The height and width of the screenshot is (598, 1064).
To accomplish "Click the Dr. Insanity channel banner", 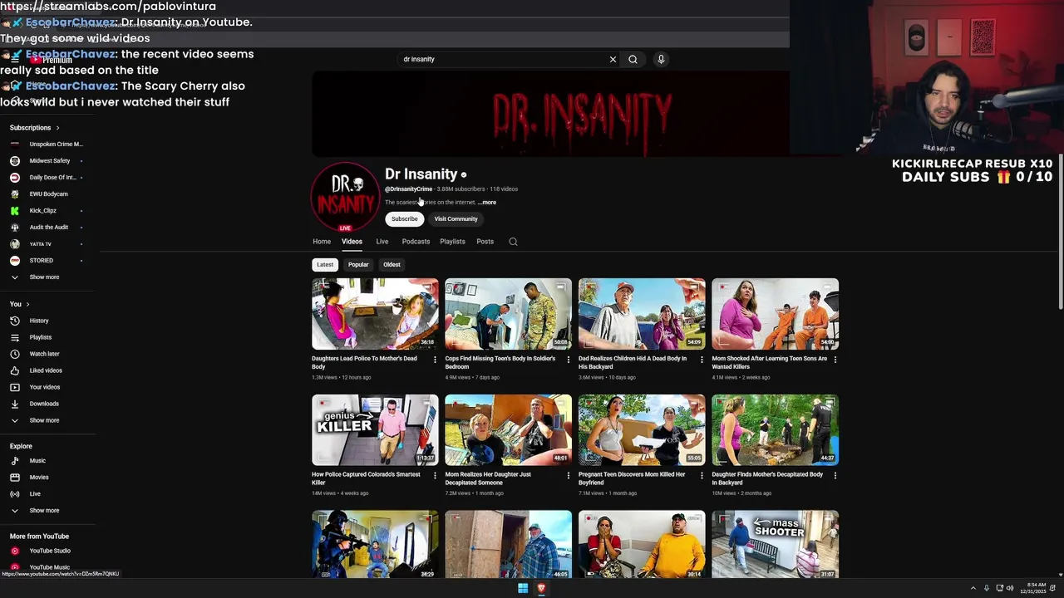I will [550, 114].
